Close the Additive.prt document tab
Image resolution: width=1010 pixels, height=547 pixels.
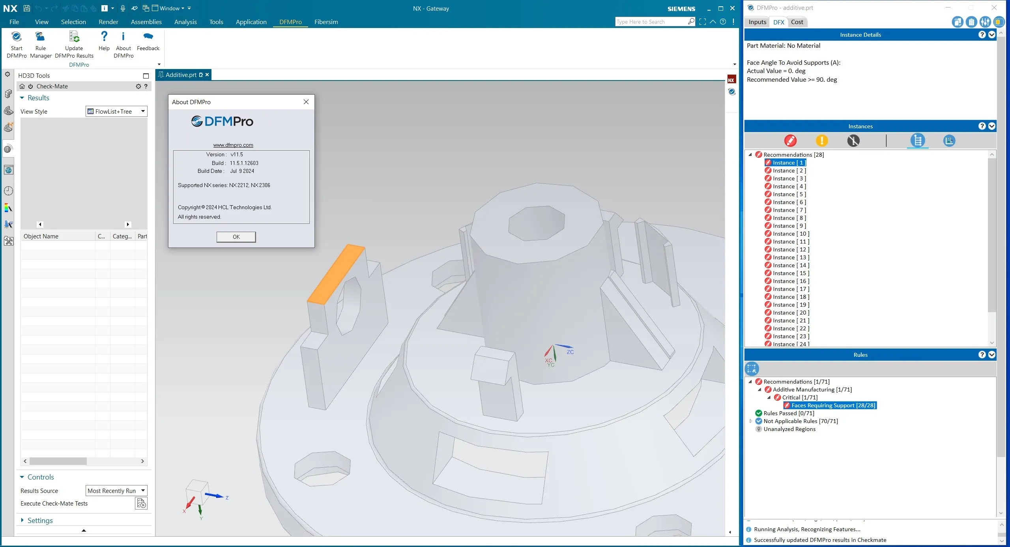click(x=207, y=75)
